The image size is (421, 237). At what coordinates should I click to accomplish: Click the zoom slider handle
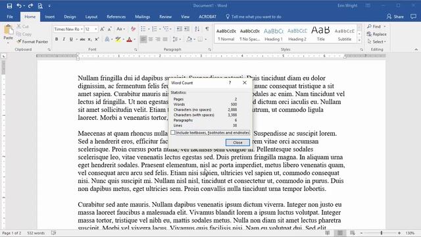(382, 233)
